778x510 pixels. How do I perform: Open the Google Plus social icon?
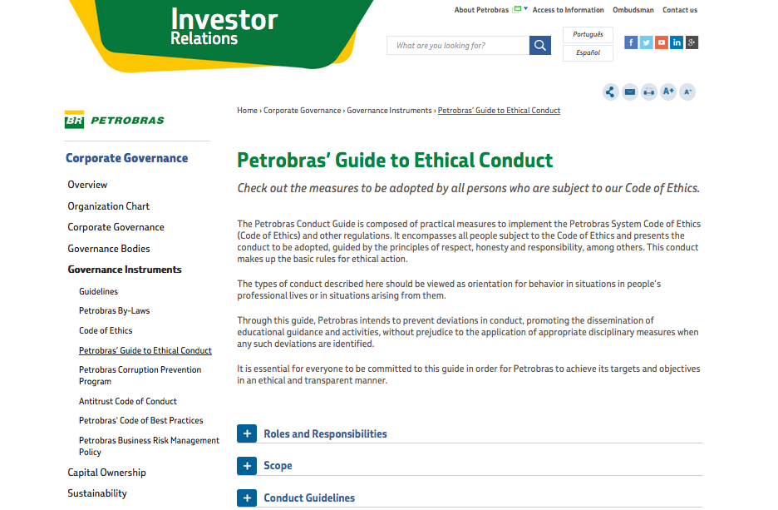coord(692,42)
